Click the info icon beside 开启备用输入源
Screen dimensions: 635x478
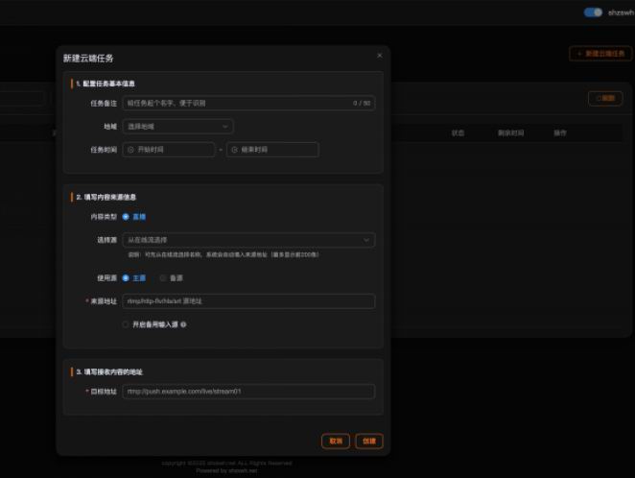(x=183, y=324)
